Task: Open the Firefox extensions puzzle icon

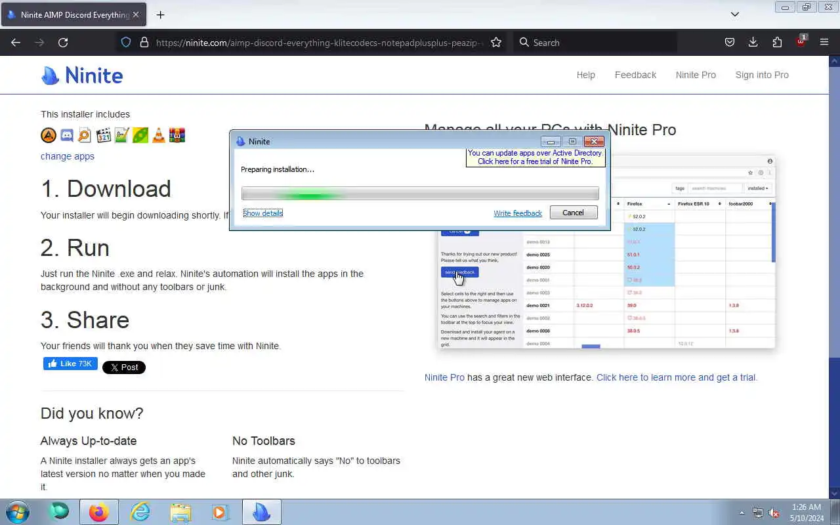Action: click(x=777, y=42)
